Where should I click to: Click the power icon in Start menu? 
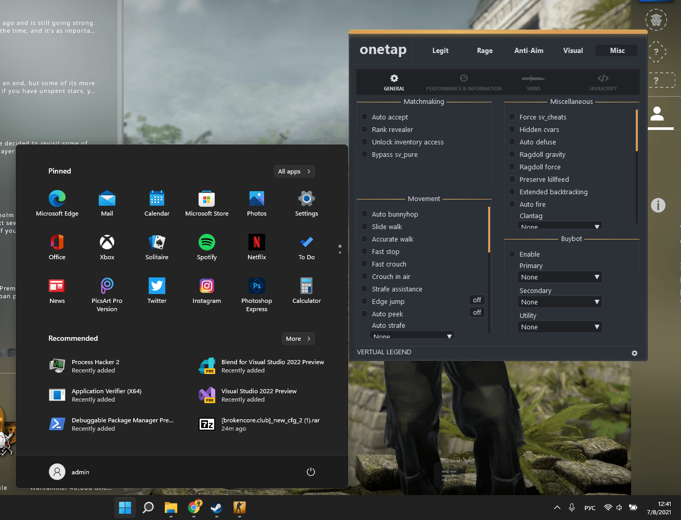[x=311, y=472]
